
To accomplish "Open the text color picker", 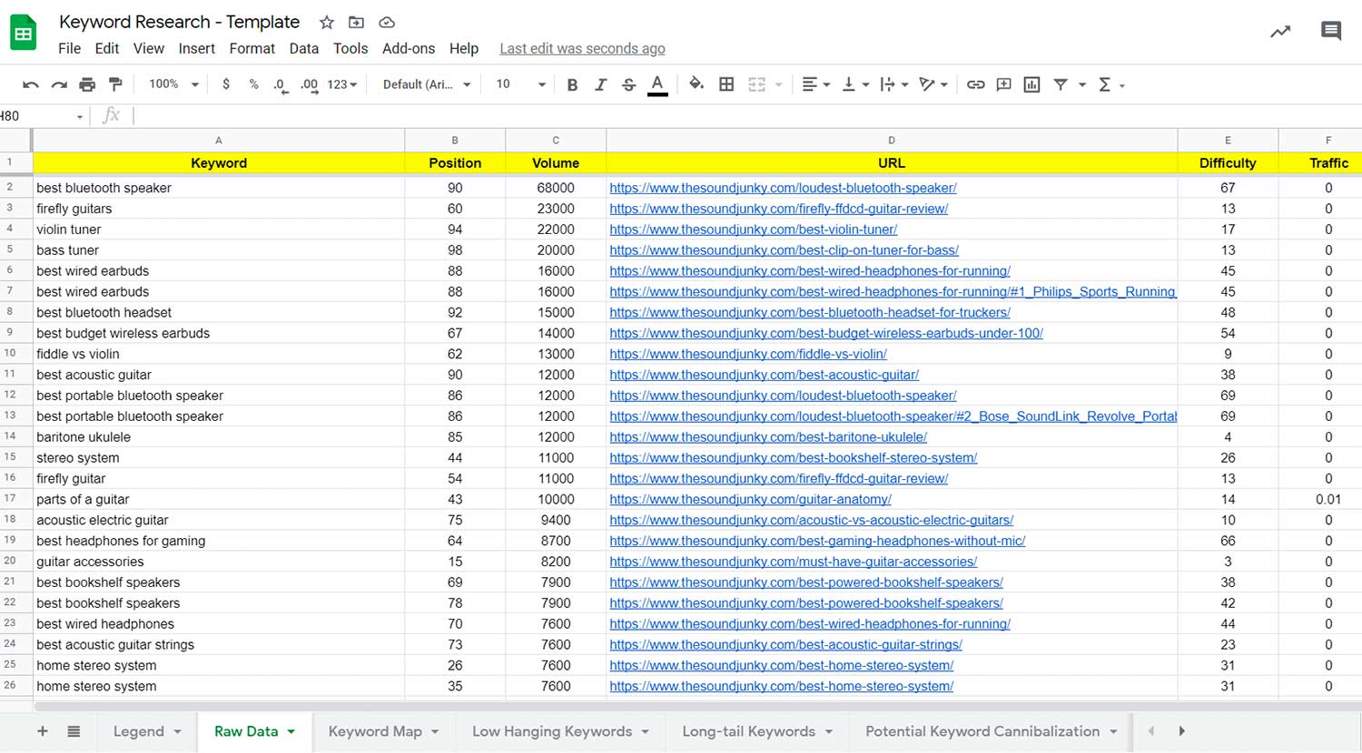I will click(657, 83).
